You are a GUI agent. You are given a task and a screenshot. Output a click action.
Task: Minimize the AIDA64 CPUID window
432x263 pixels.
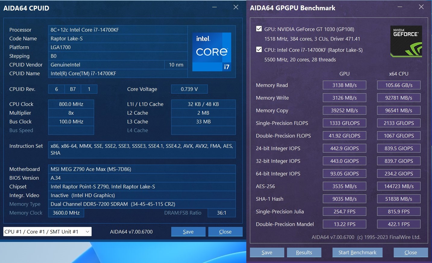[x=215, y=7]
